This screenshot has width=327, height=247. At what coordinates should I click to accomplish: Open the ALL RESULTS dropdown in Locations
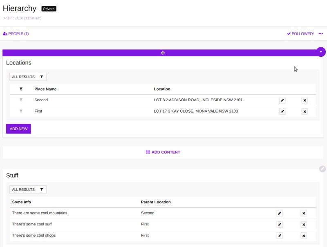click(23, 77)
